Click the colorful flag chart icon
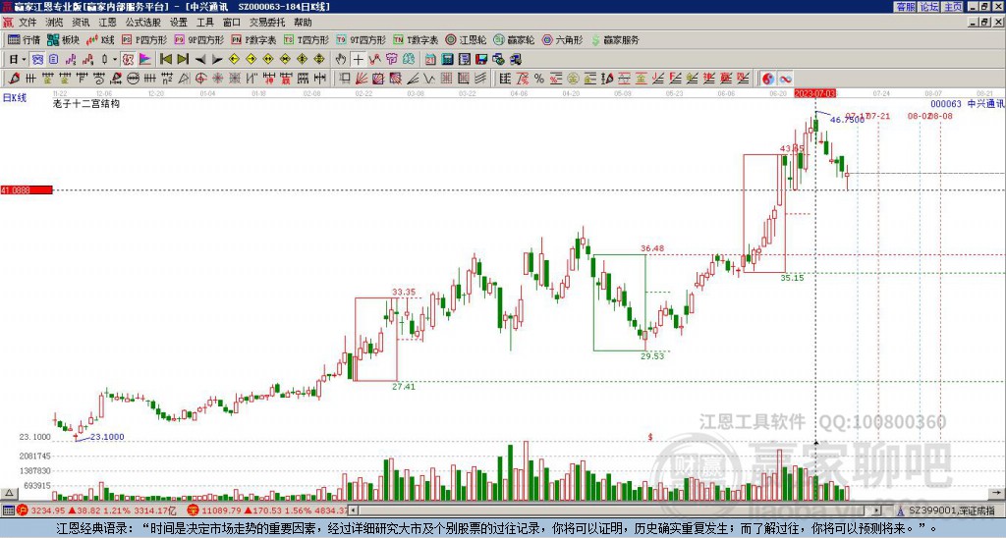Image resolution: width=1006 pixels, height=538 pixels. [x=145, y=60]
